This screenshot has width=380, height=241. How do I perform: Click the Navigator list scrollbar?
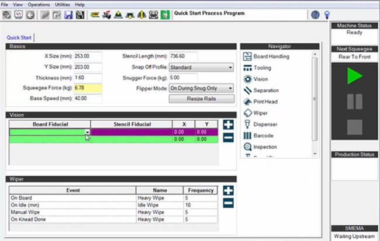[x=315, y=99]
